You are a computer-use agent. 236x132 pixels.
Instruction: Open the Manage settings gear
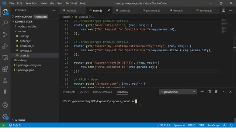(x=5, y=117)
